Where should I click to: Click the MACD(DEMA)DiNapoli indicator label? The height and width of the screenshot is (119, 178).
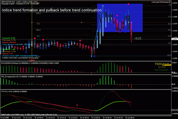(x=30, y=63)
